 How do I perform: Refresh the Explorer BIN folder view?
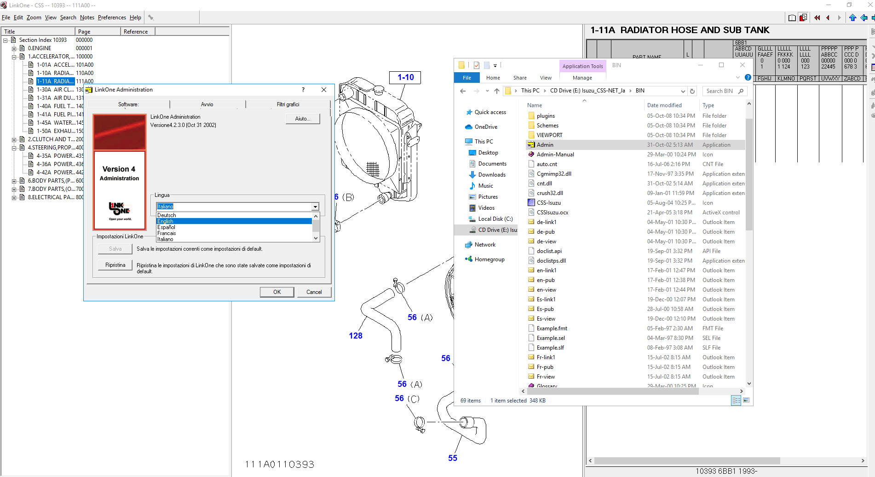[x=692, y=91]
